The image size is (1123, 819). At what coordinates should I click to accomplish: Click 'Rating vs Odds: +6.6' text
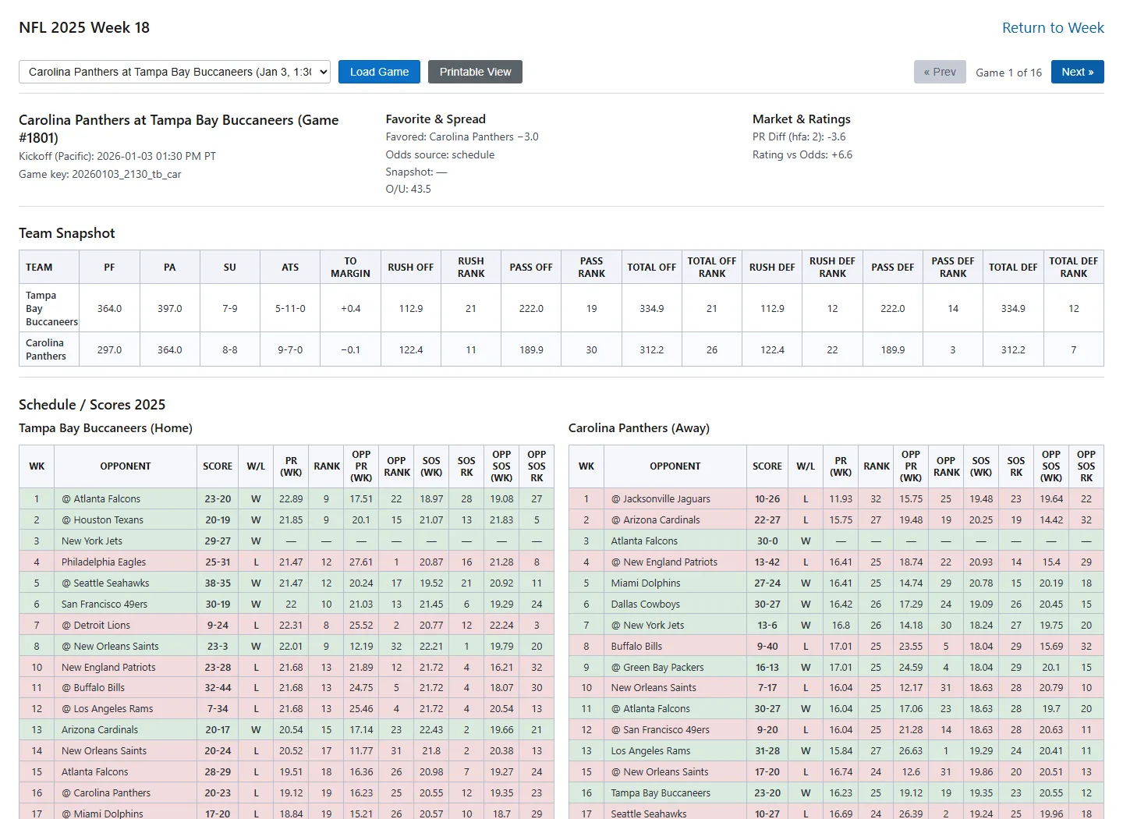pyautogui.click(x=802, y=154)
